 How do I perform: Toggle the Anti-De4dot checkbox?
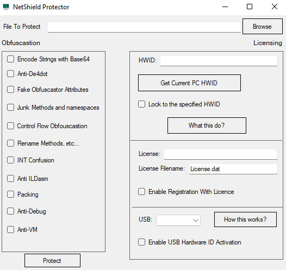(10, 74)
